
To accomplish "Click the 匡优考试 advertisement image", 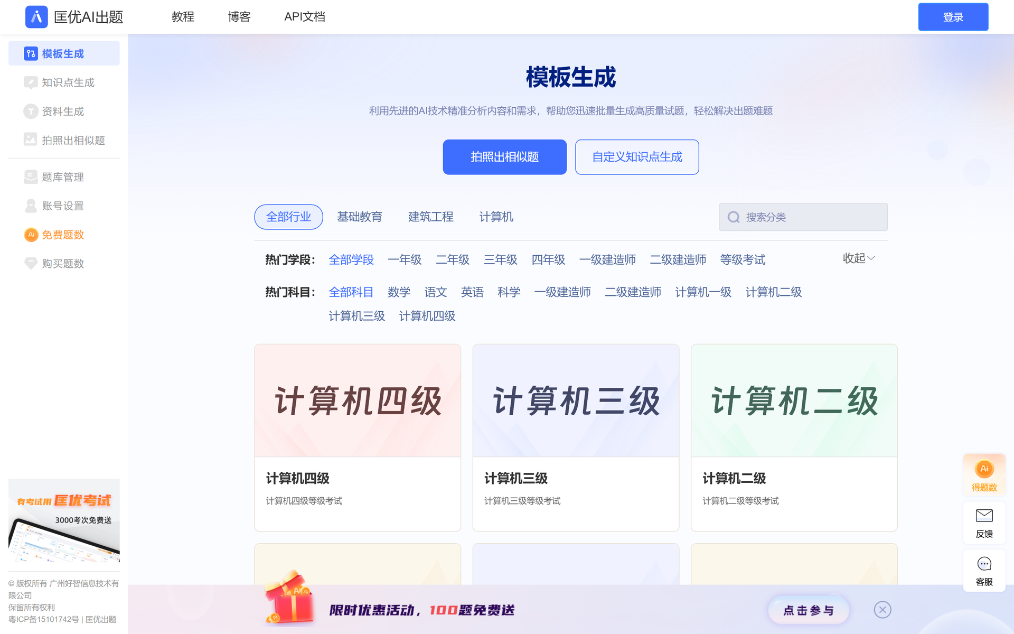I will pos(64,521).
